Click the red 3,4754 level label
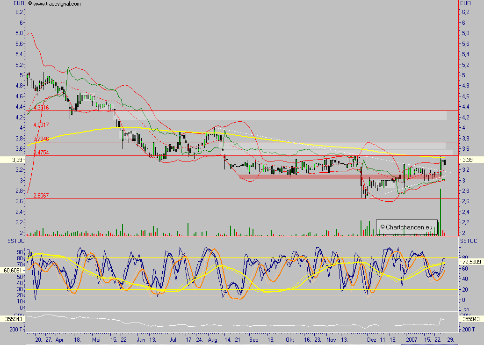The width and height of the screenshot is (484, 345). (x=41, y=152)
